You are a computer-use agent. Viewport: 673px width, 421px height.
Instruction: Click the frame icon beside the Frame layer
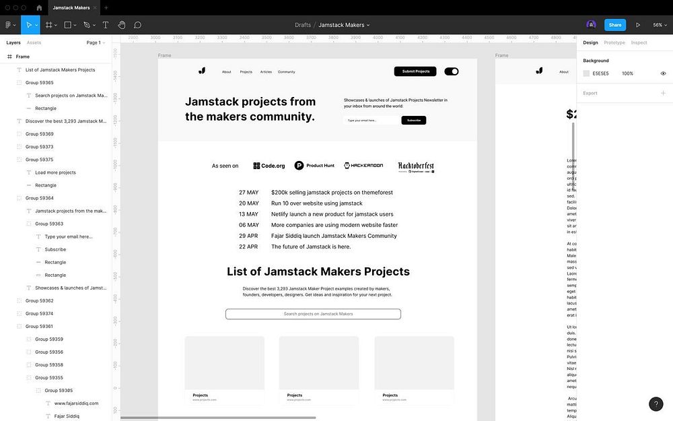click(x=9, y=57)
